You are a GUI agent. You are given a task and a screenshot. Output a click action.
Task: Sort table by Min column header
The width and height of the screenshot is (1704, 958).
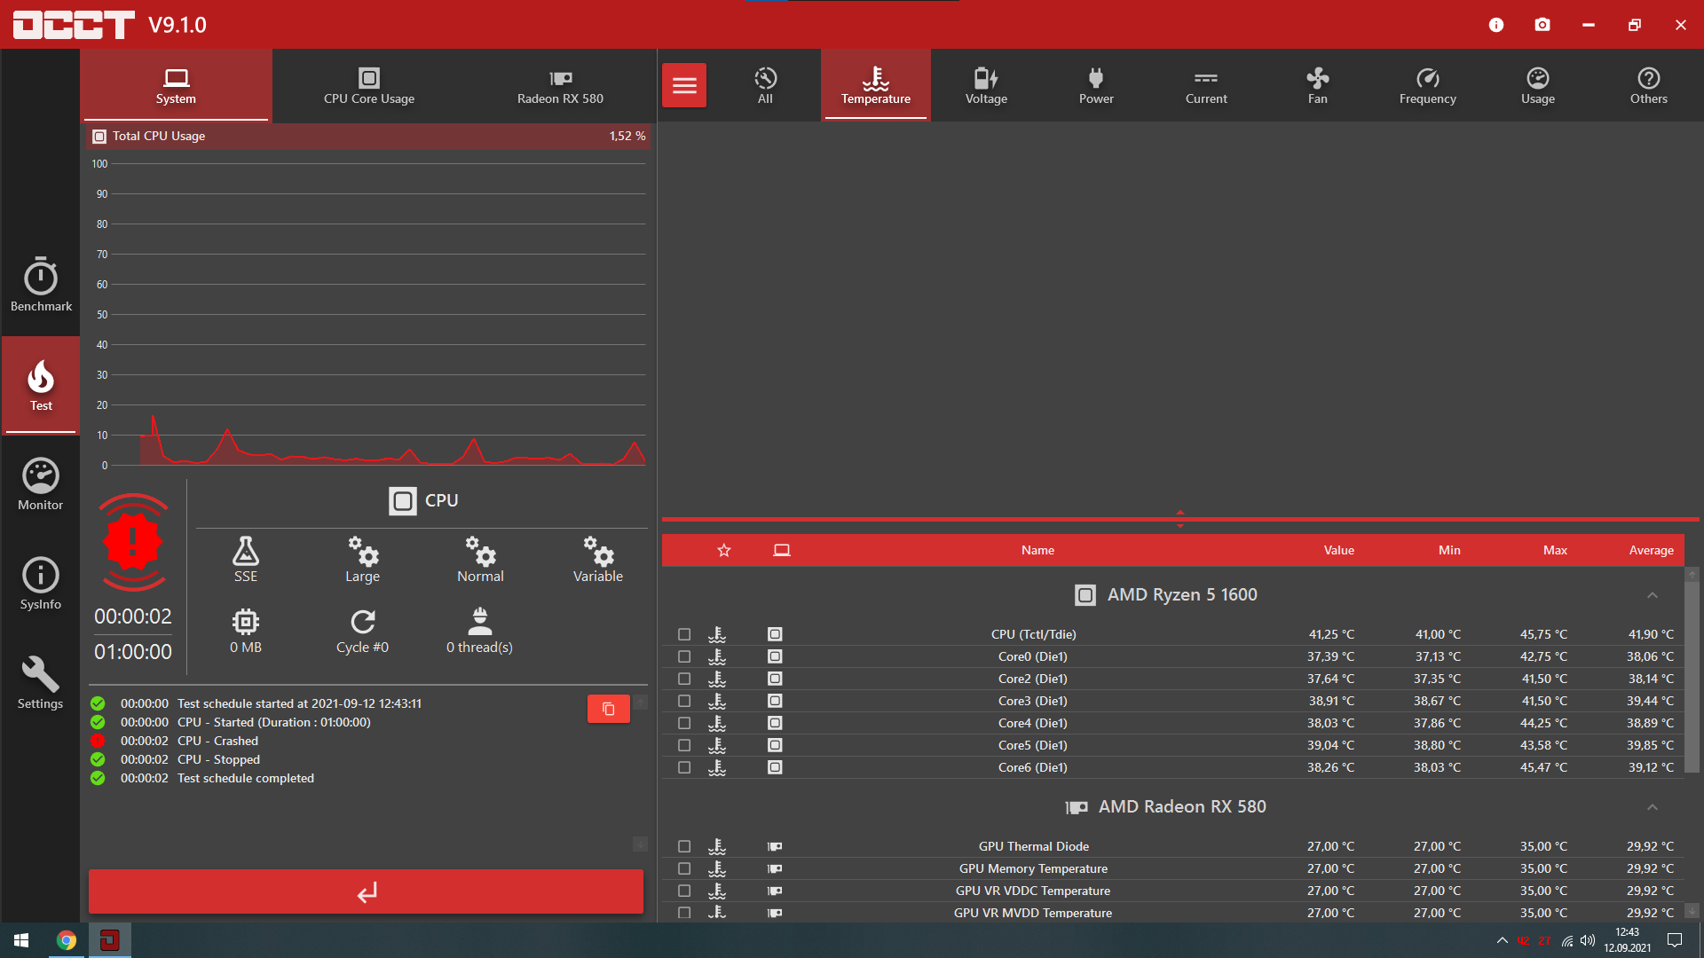point(1449,550)
